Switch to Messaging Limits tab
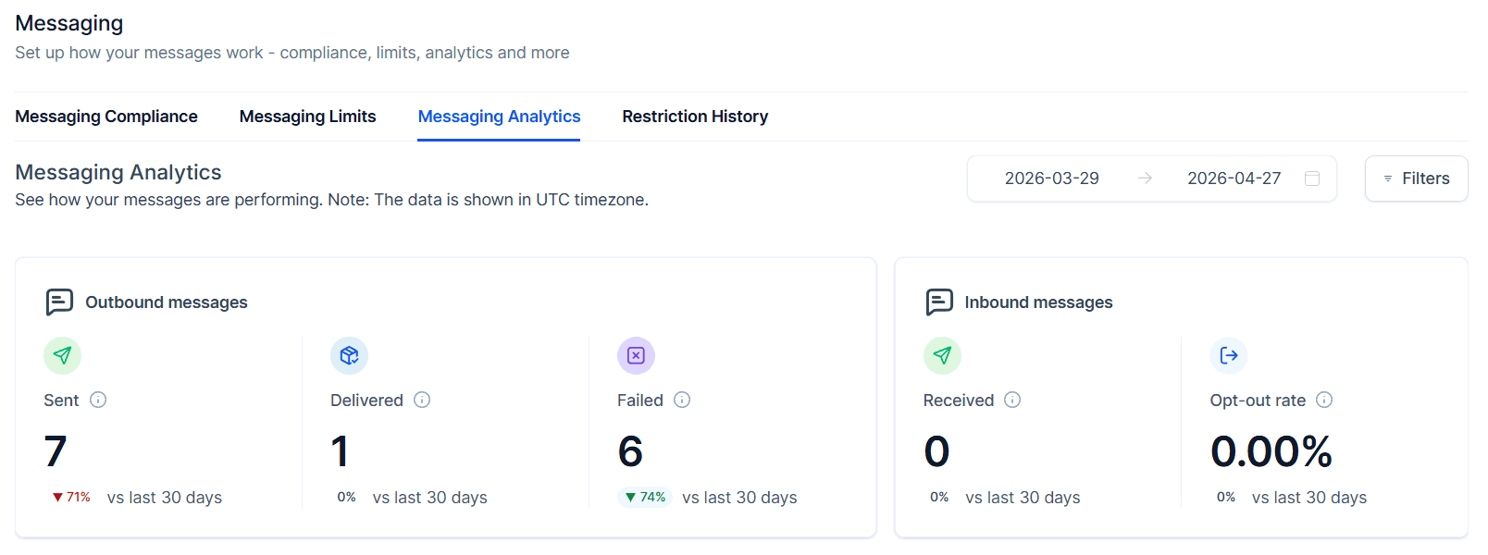The height and width of the screenshot is (555, 1488). tap(307, 117)
